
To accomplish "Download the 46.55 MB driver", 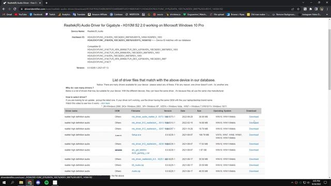I will click(x=254, y=171).
